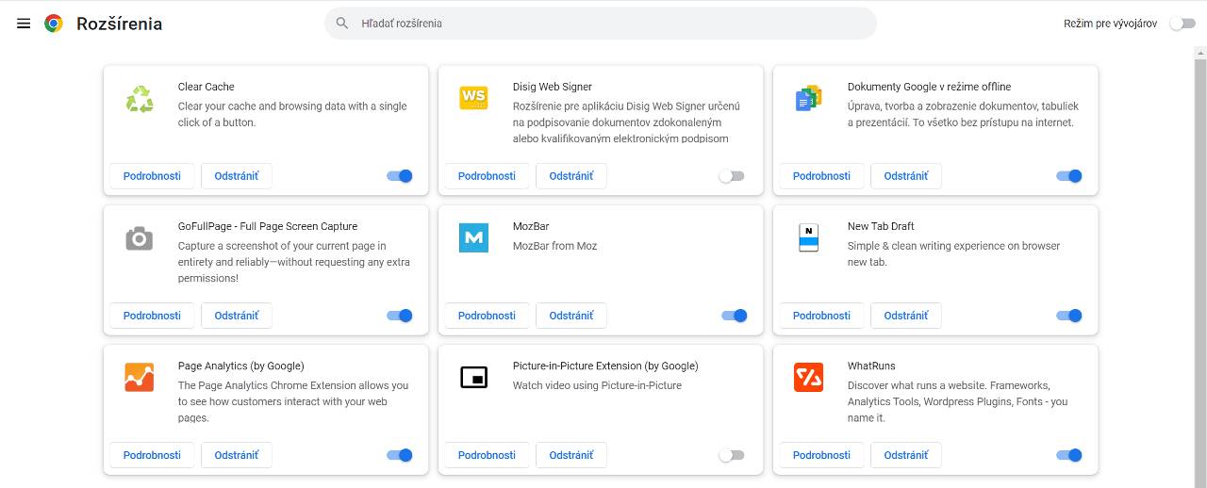The image size is (1207, 488).
Task: Click the GoFullPage camera icon
Action: coord(139,238)
